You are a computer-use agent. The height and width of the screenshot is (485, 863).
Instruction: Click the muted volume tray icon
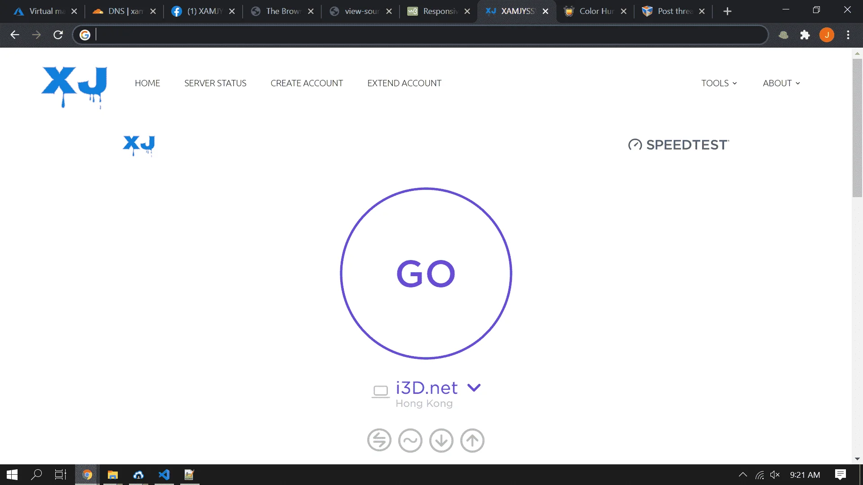(775, 475)
